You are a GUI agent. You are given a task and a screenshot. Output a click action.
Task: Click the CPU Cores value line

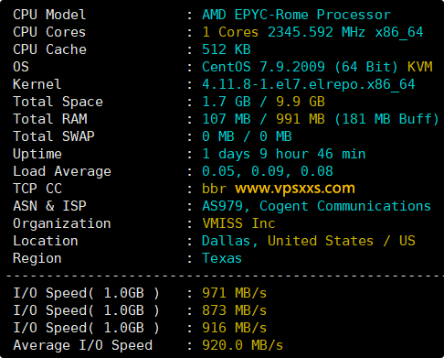click(312, 32)
